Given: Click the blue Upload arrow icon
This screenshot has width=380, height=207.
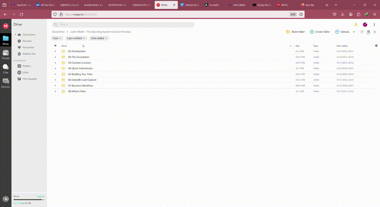Looking at the screenshot, I should click(x=337, y=32).
